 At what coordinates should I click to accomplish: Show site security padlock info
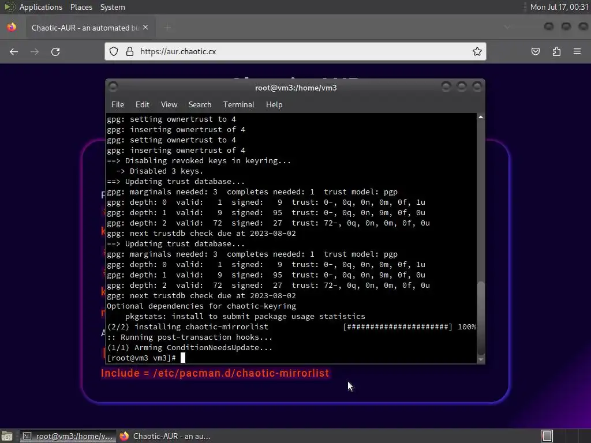(x=130, y=51)
